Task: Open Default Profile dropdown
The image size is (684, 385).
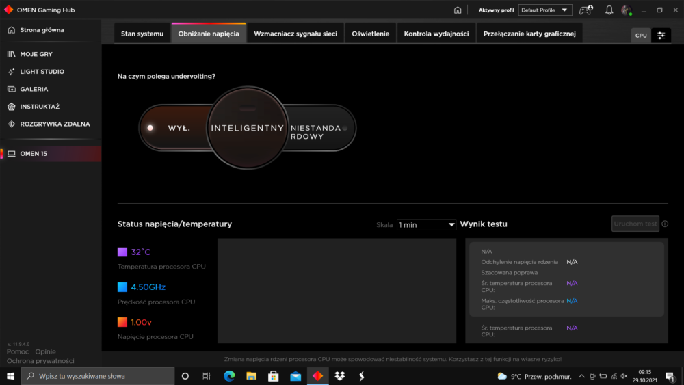Action: click(x=545, y=10)
